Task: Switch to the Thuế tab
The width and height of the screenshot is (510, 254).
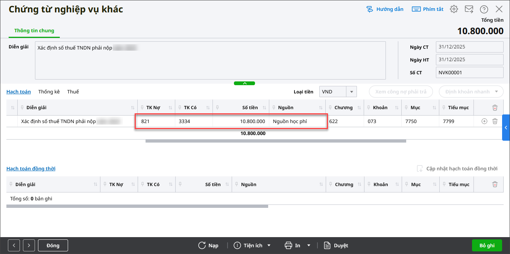Action: pyautogui.click(x=73, y=92)
